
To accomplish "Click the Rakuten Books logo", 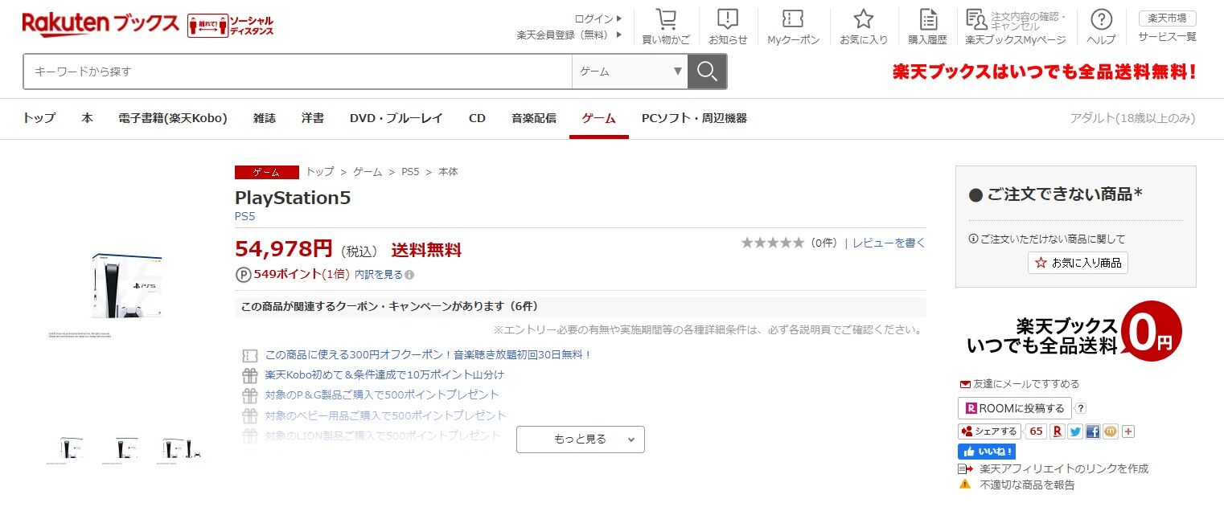I will [x=101, y=24].
